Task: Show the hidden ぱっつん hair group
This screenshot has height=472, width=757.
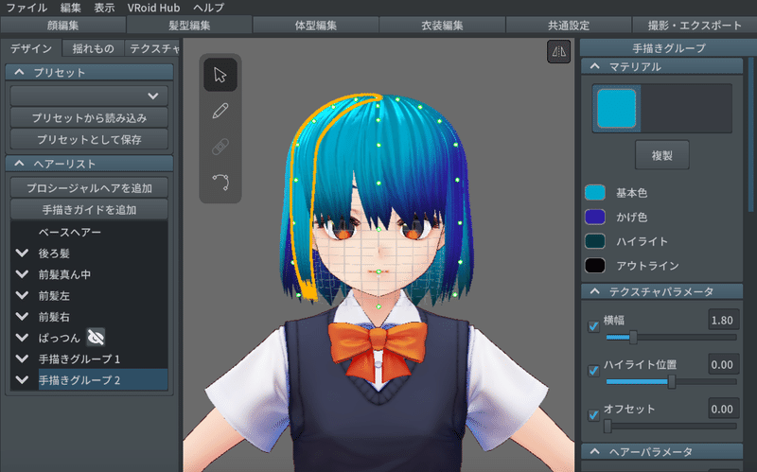Action: [x=96, y=338]
